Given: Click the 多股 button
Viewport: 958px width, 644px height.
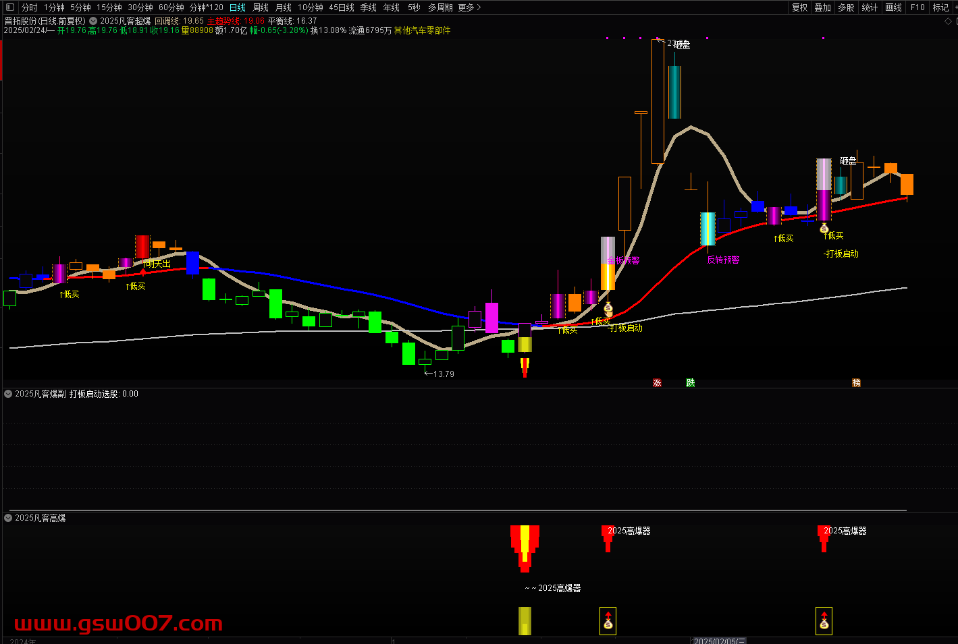Looking at the screenshot, I should tap(846, 7).
